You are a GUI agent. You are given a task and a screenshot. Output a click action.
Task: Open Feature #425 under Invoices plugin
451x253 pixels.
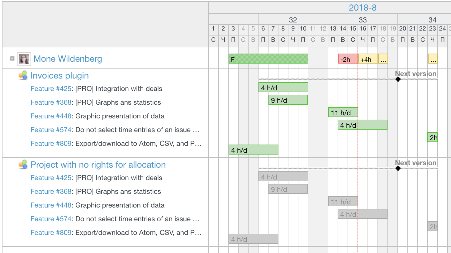tap(51, 89)
